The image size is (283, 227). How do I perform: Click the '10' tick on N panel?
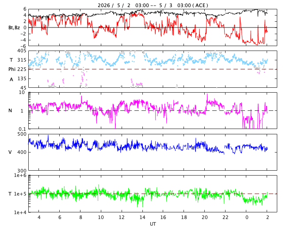coord(22,93)
